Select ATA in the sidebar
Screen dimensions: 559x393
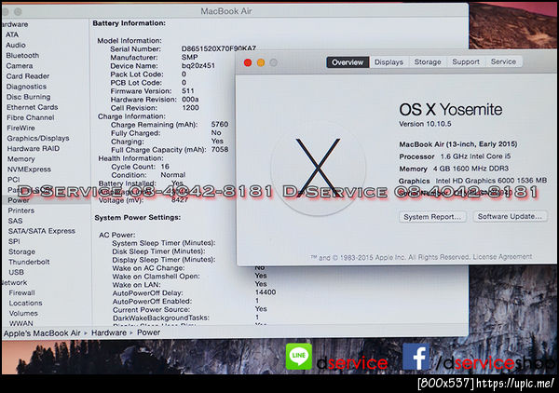[12, 34]
